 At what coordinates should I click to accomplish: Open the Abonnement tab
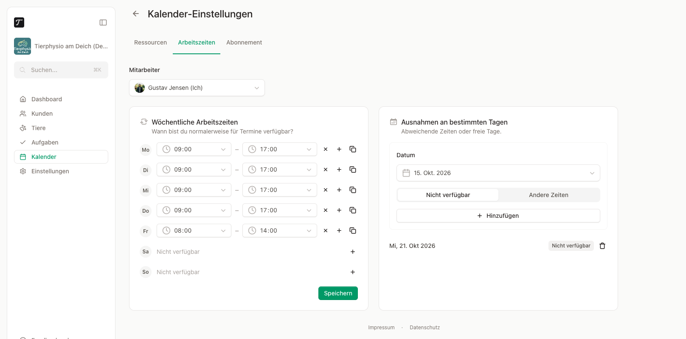pyautogui.click(x=244, y=42)
